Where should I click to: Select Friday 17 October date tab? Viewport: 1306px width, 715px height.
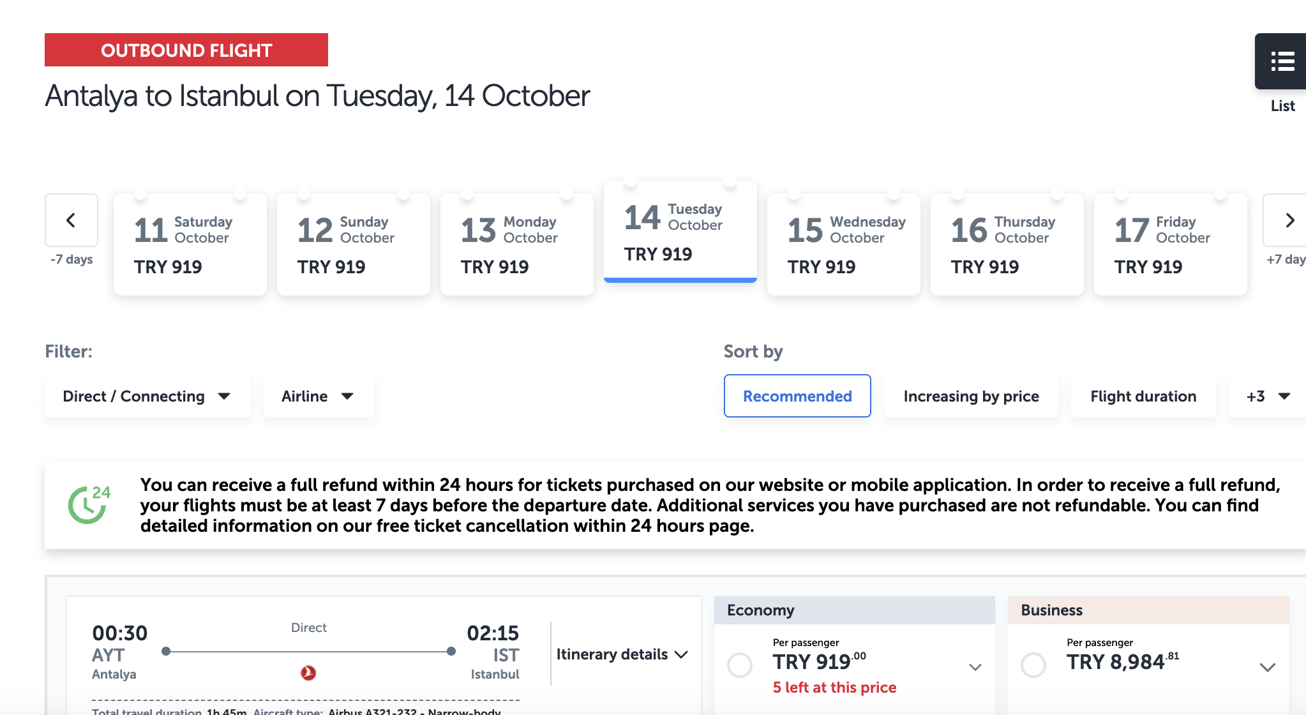click(1171, 245)
